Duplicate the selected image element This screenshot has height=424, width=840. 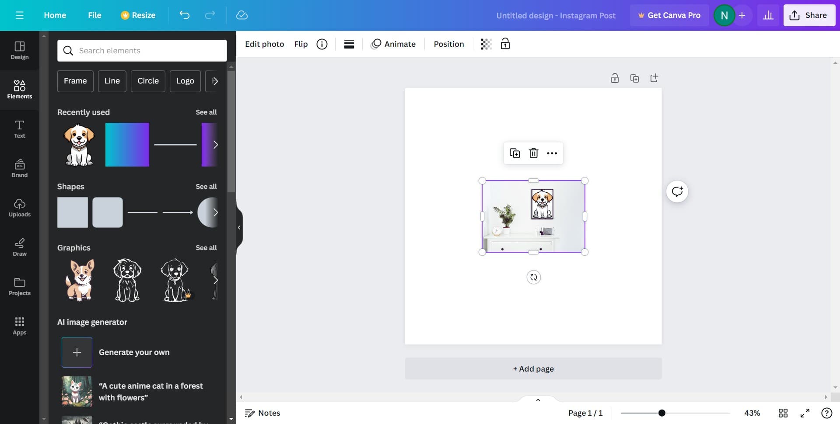point(515,153)
